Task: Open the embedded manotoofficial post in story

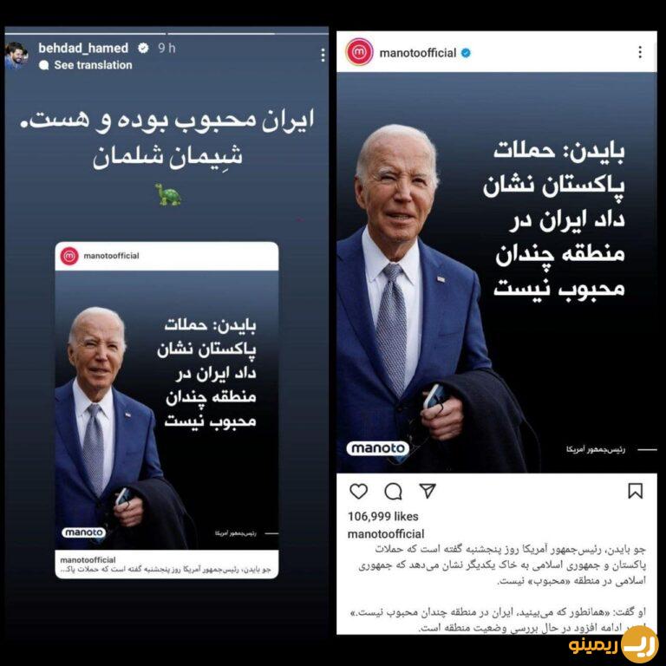Action: click(166, 410)
